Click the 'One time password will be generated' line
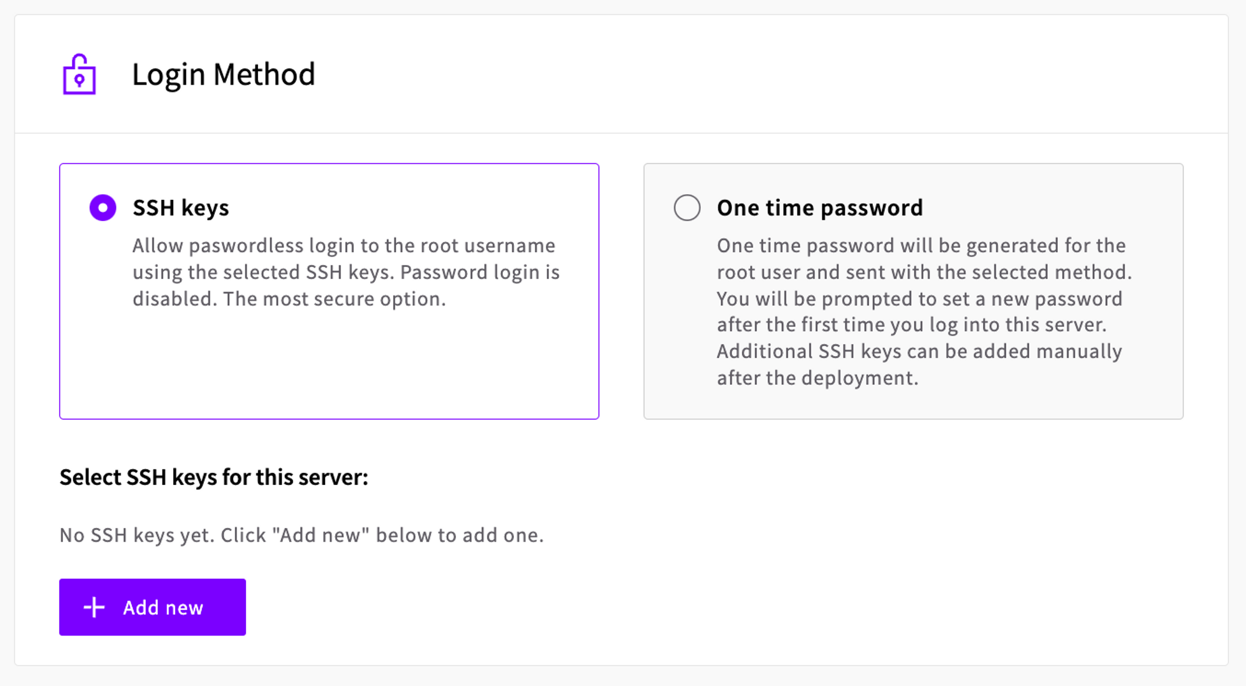Image resolution: width=1246 pixels, height=686 pixels. (x=921, y=246)
